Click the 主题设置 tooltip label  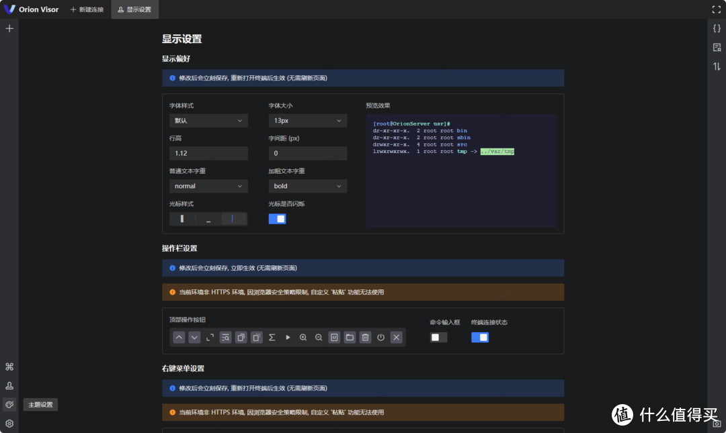pos(40,404)
